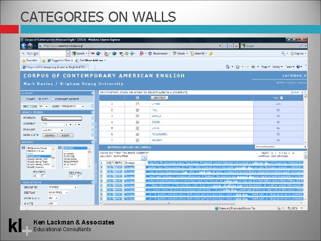
Task: Open the DISPLAY dropdown showing RAW FREQ
Action: pos(58,193)
